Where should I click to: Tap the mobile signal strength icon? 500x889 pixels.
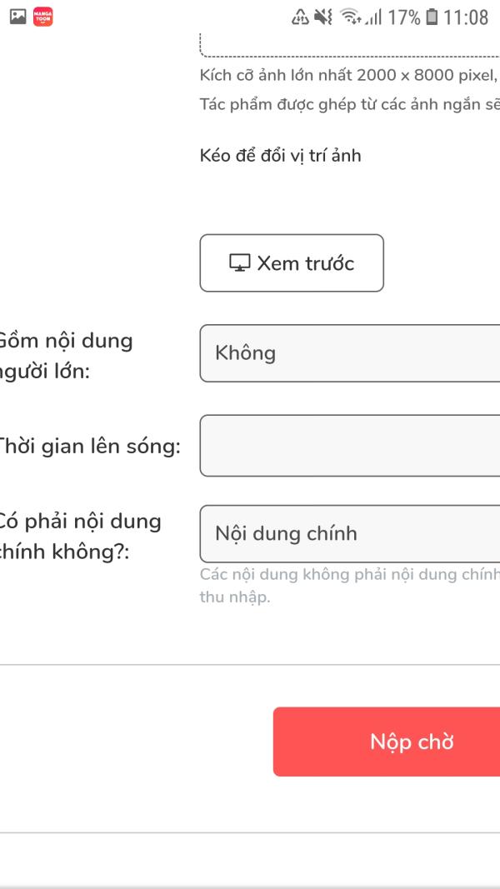372,17
